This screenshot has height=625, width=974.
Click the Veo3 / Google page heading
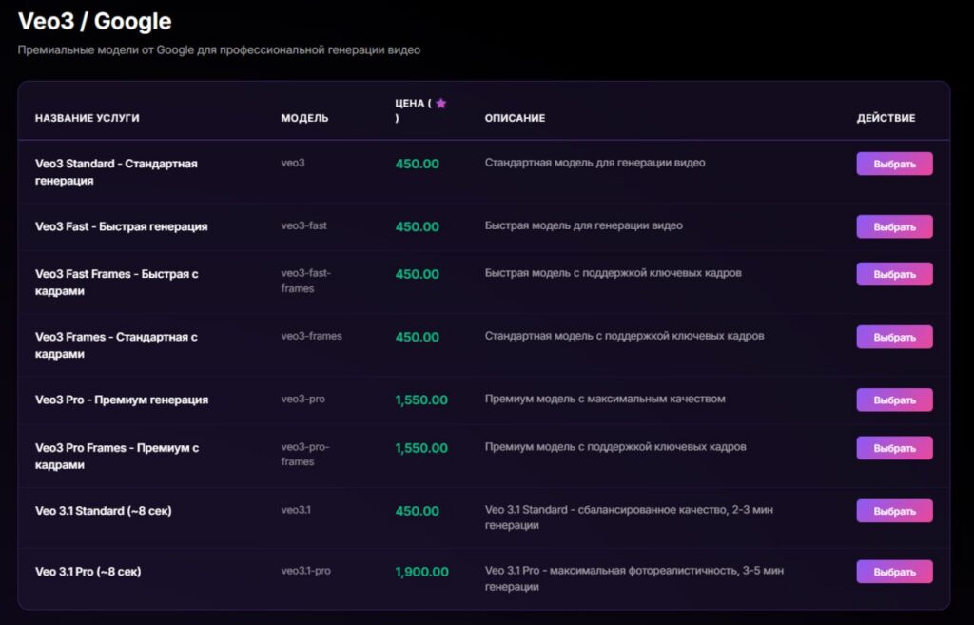coord(95,21)
